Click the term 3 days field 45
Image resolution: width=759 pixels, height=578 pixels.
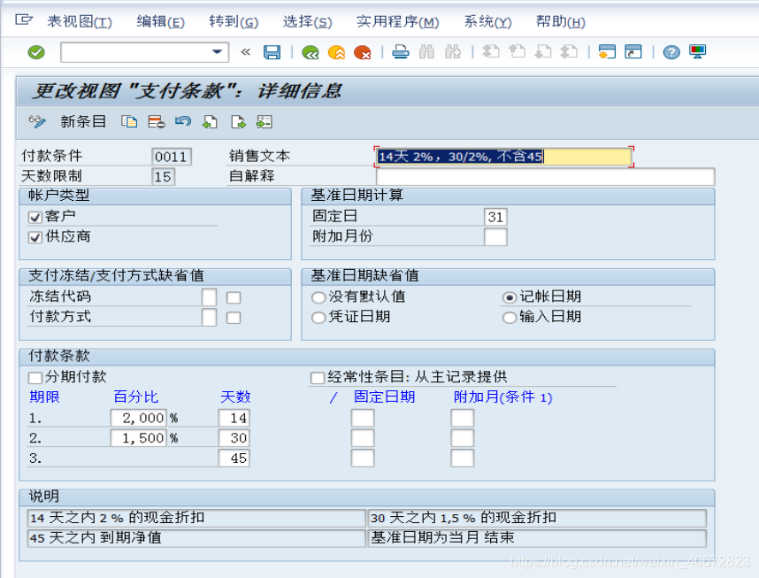tap(234, 458)
